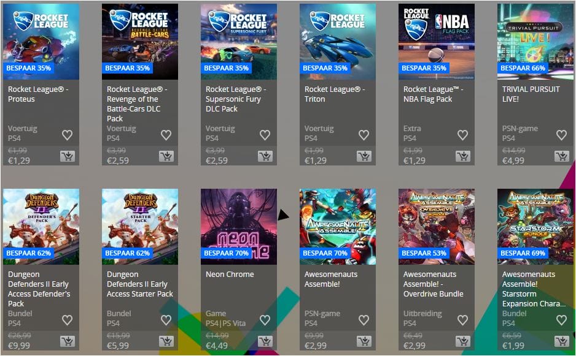Add Awesomenauts Starstorm bundle to cart
The height and width of the screenshot is (356, 576).
pyautogui.click(x=562, y=342)
